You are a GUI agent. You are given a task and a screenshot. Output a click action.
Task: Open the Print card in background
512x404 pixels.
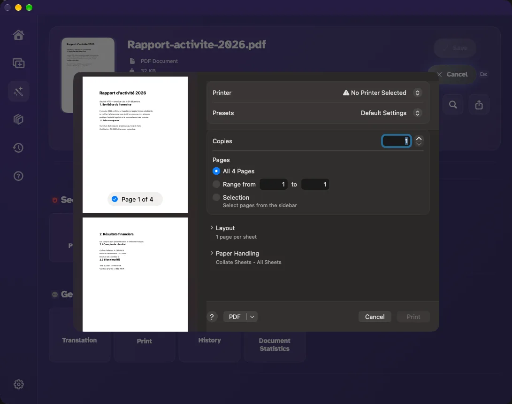tap(145, 341)
